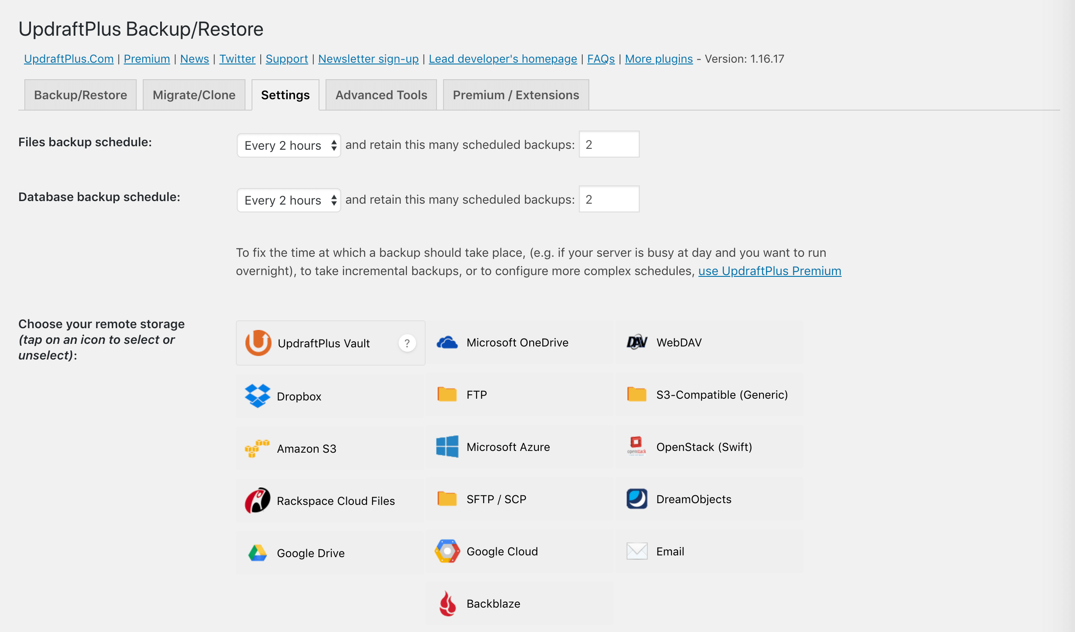This screenshot has width=1075, height=632.
Task: Open Lead developer's homepage link
Action: pos(503,59)
